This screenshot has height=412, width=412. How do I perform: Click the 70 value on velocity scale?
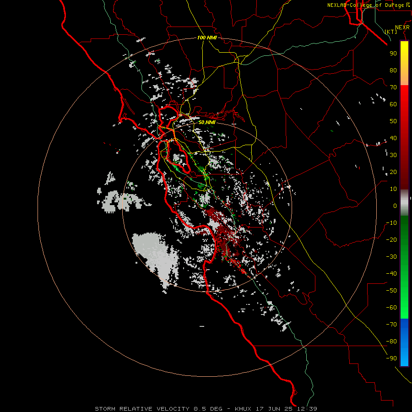coord(393,87)
